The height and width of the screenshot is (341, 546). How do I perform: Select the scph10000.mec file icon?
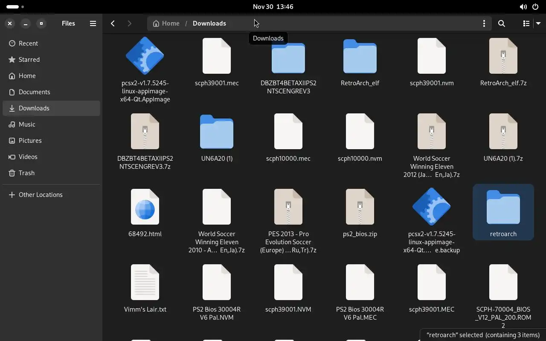288,131
